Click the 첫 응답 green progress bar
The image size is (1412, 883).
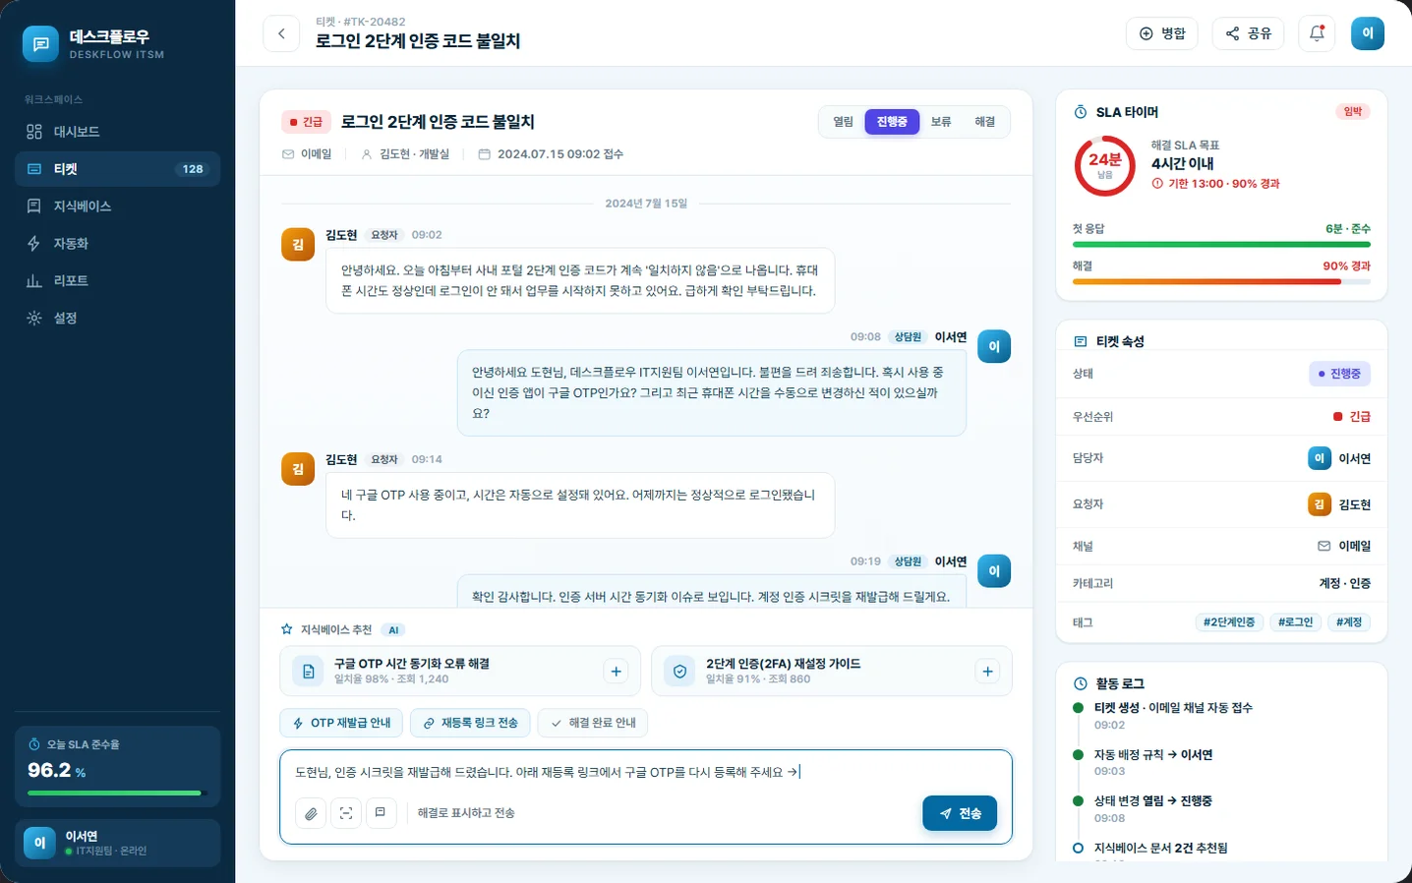pyautogui.click(x=1221, y=244)
